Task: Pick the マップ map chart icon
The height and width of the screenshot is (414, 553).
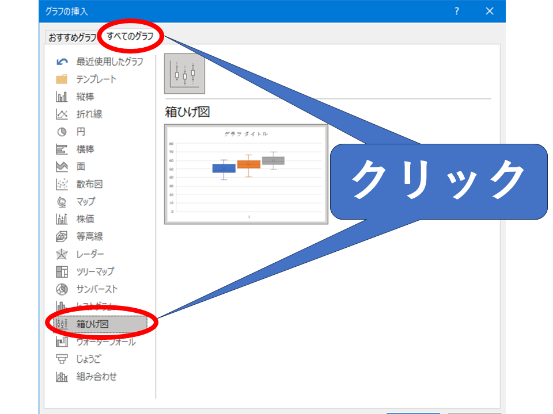Action: pyautogui.click(x=62, y=202)
